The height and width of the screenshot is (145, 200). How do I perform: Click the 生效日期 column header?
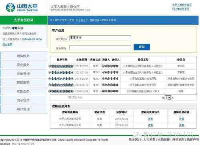coord(82,60)
